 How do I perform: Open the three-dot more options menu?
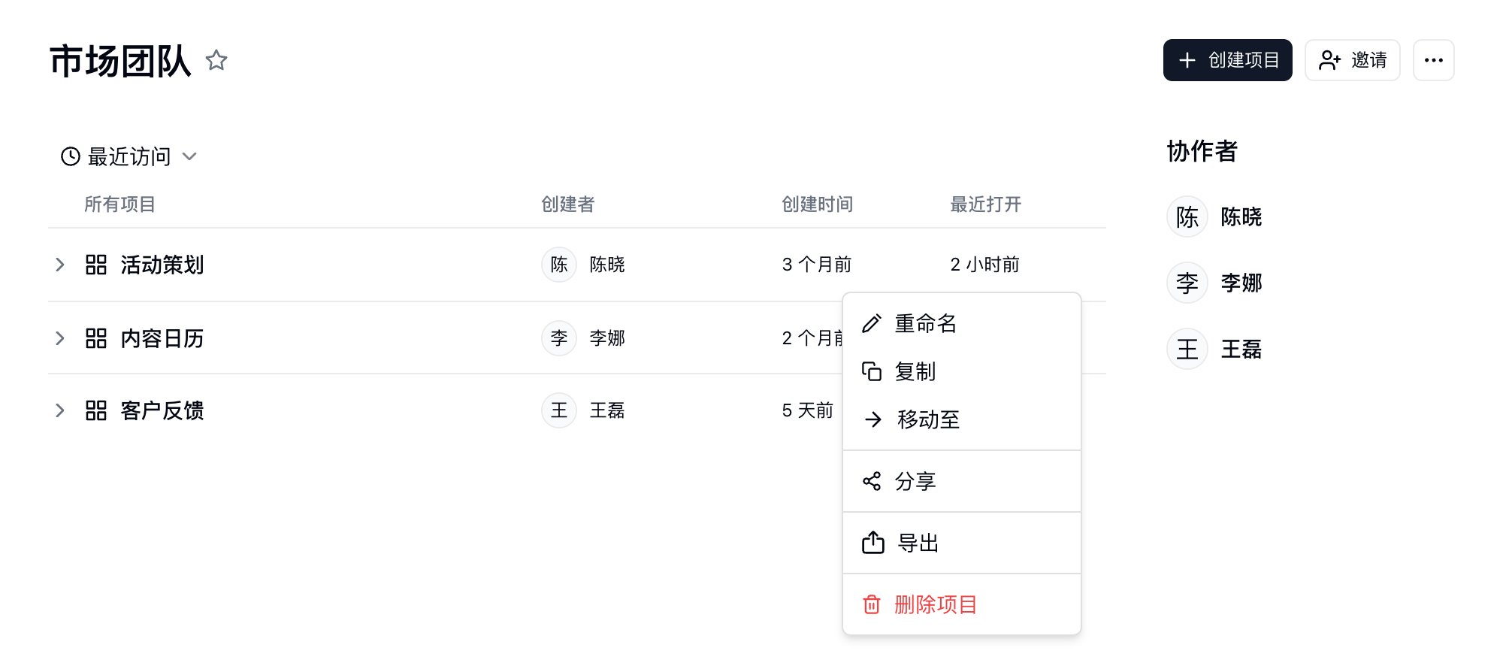(x=1433, y=60)
